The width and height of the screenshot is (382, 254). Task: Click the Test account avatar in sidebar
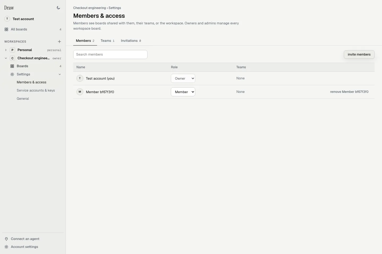pos(7,19)
